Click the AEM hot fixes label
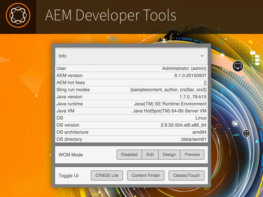This screenshot has height=197, width=263. tap(70, 82)
